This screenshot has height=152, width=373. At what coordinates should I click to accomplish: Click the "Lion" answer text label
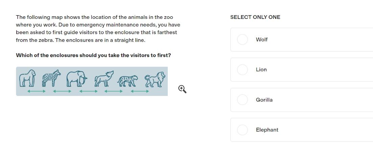tap(261, 70)
